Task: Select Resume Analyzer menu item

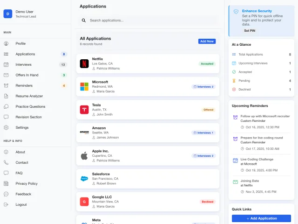Action: (x=35, y=96)
